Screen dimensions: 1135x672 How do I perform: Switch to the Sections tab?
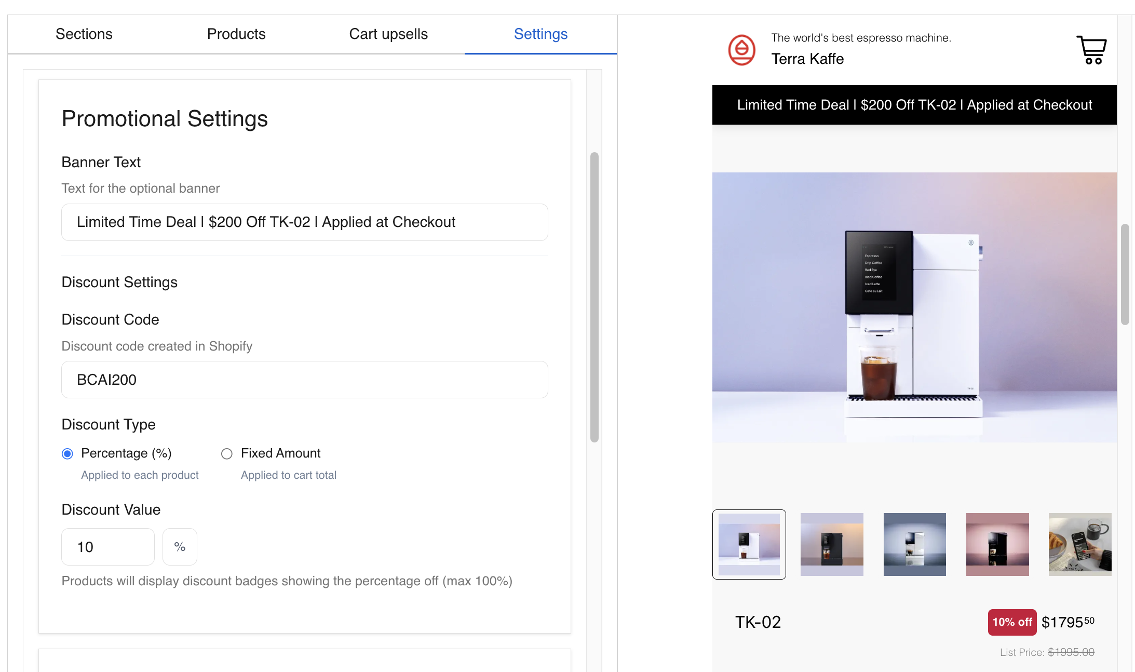click(x=84, y=34)
